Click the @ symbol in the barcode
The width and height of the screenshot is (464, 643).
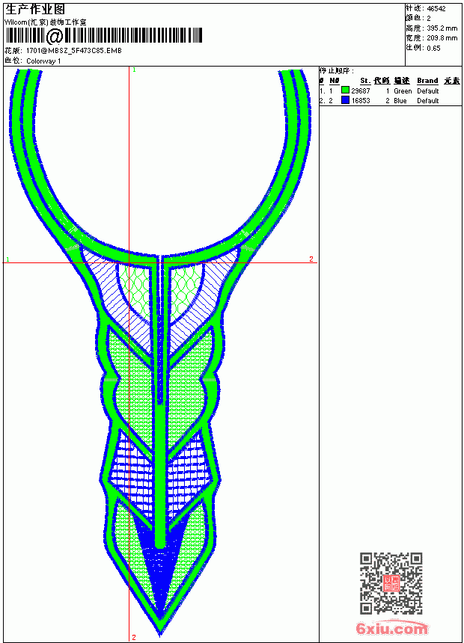tap(54, 36)
